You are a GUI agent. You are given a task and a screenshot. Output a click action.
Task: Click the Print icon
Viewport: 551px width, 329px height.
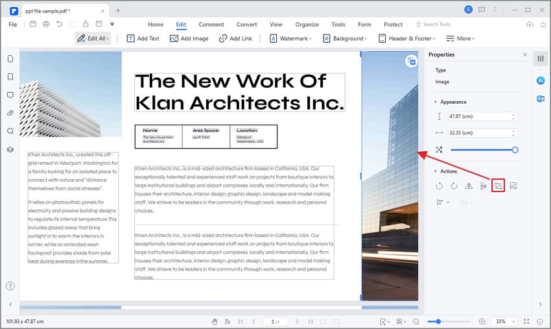tap(46, 24)
